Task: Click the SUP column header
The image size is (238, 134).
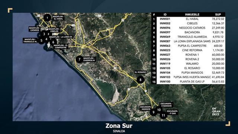Action: coord(218,15)
